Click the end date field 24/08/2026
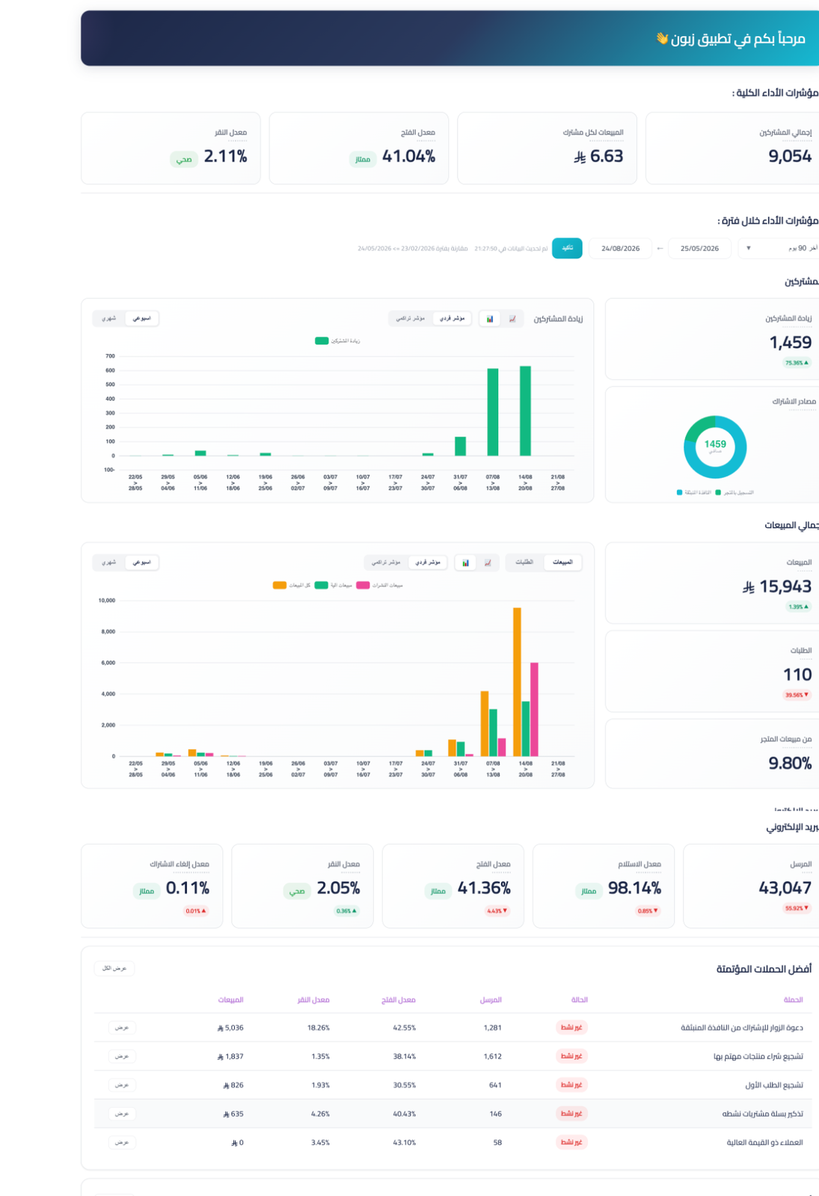 click(620, 248)
